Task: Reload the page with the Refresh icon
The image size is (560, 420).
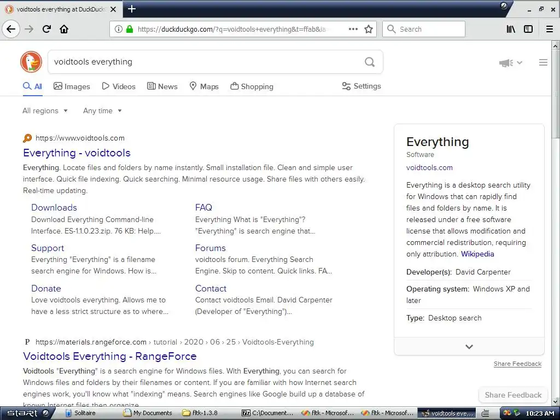Action: coord(47,29)
